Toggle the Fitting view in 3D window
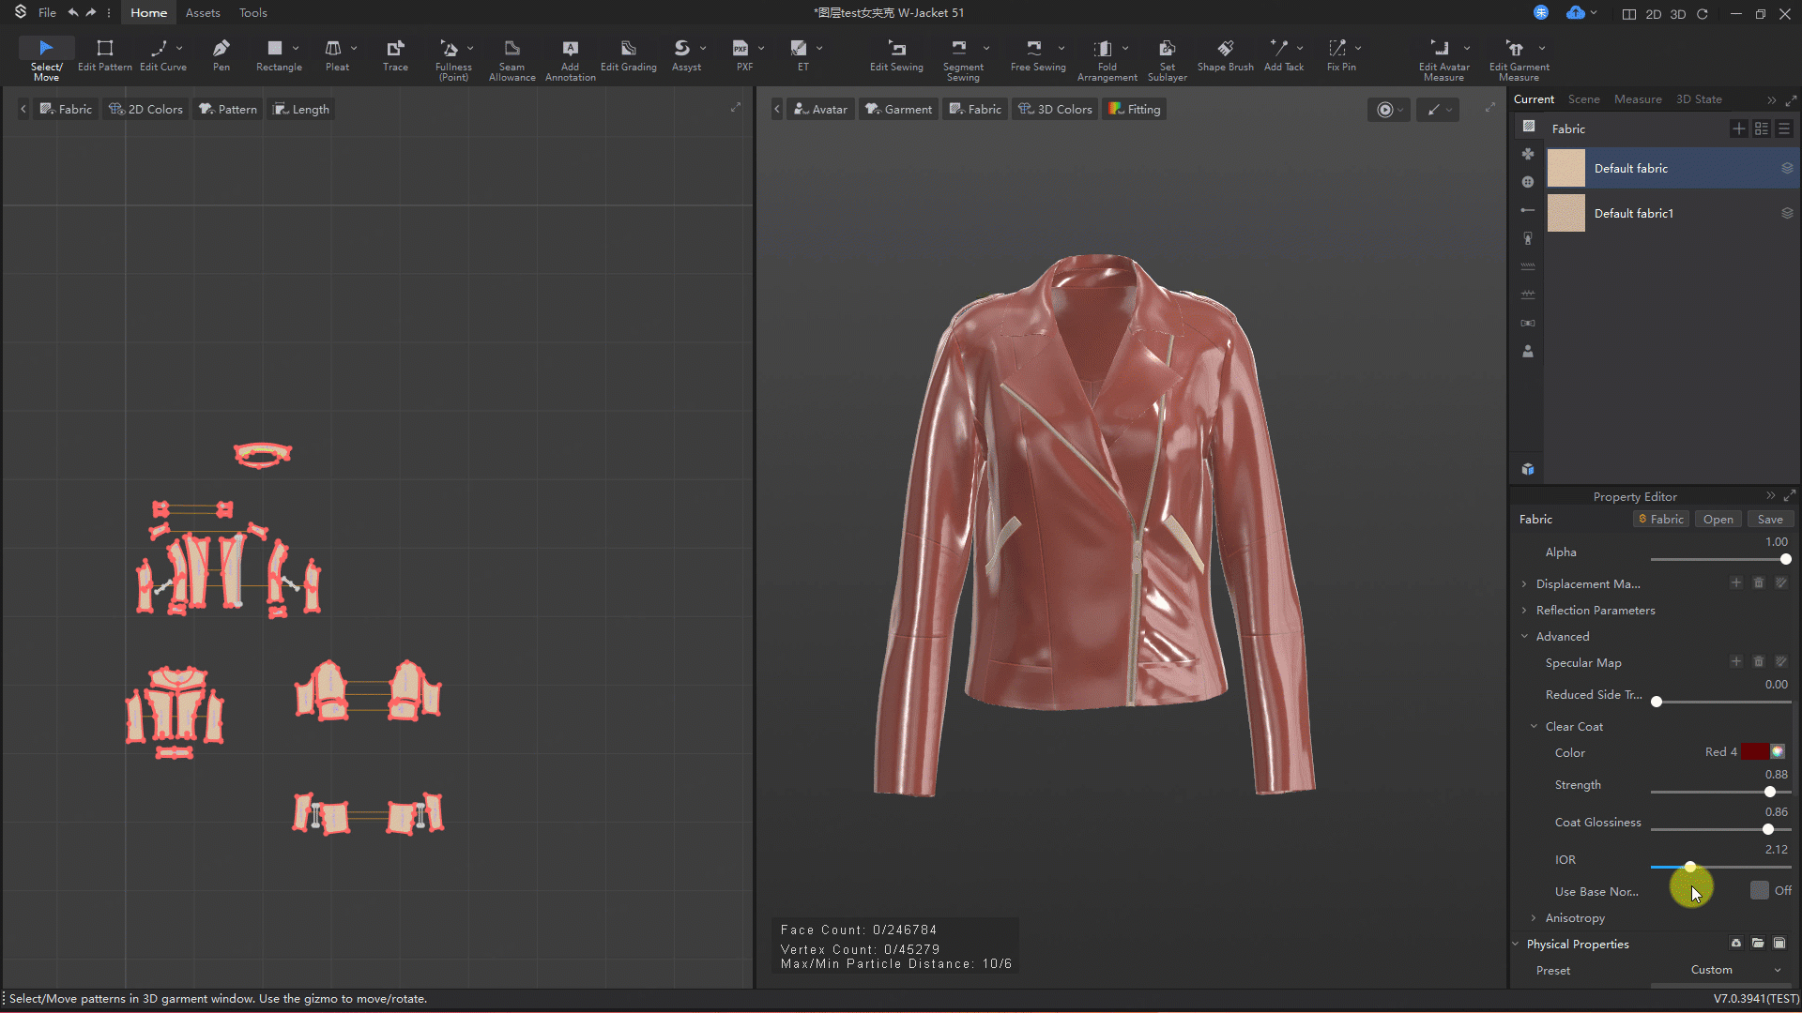Viewport: 1802px width, 1013px height. coord(1135,109)
